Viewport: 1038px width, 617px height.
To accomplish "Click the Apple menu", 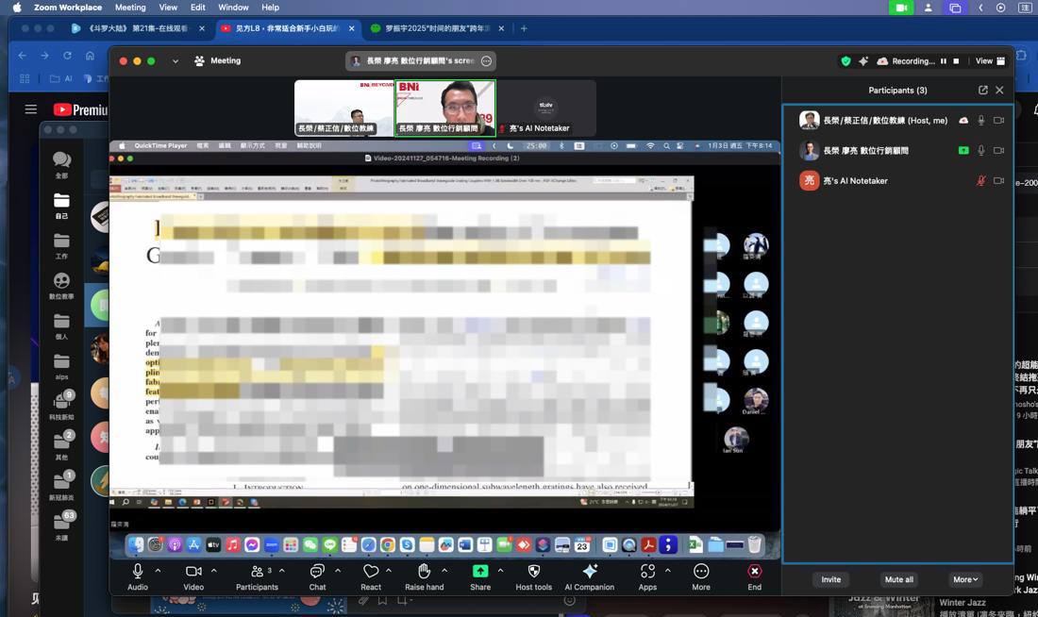I will click(x=17, y=8).
